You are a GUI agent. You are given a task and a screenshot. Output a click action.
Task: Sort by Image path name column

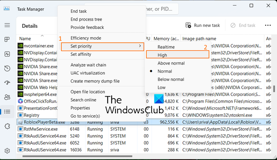coord(199,38)
